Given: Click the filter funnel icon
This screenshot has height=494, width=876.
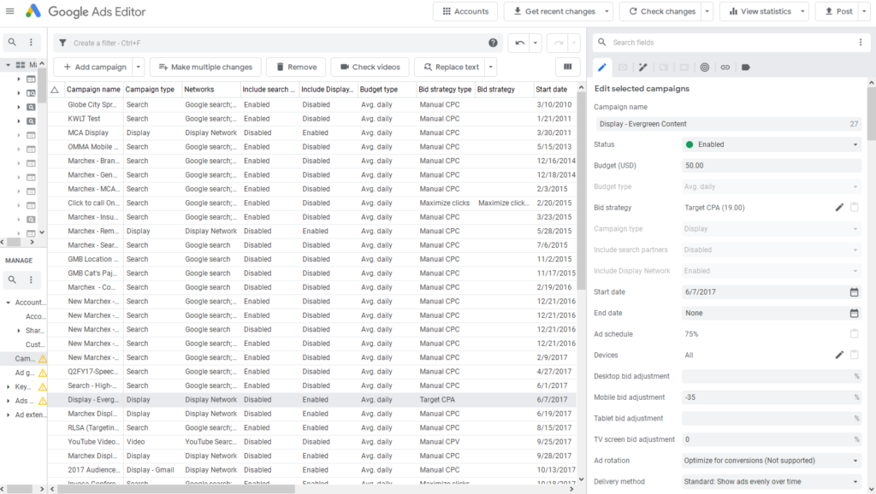Looking at the screenshot, I should [x=62, y=43].
